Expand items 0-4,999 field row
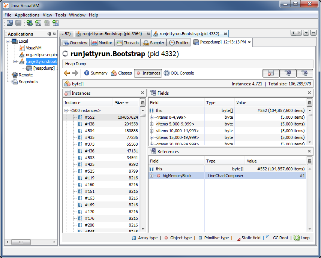 (151, 117)
